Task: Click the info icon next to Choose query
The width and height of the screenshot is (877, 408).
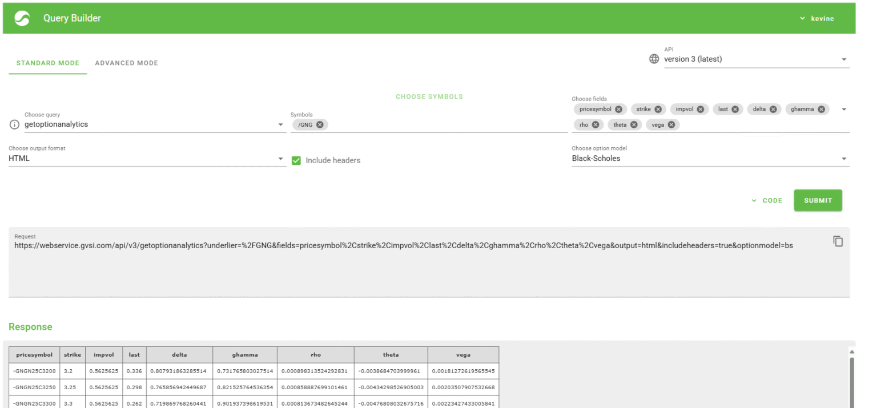Action: pos(14,124)
